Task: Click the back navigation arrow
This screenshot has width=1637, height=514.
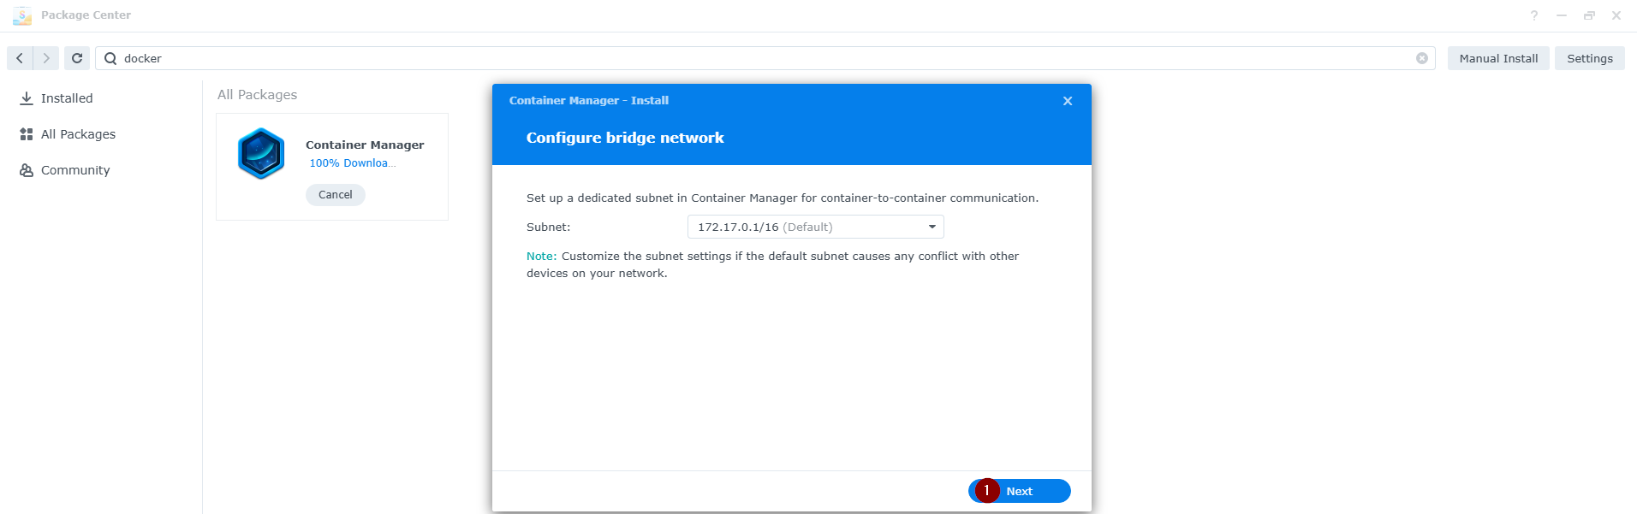Action: click(x=20, y=58)
